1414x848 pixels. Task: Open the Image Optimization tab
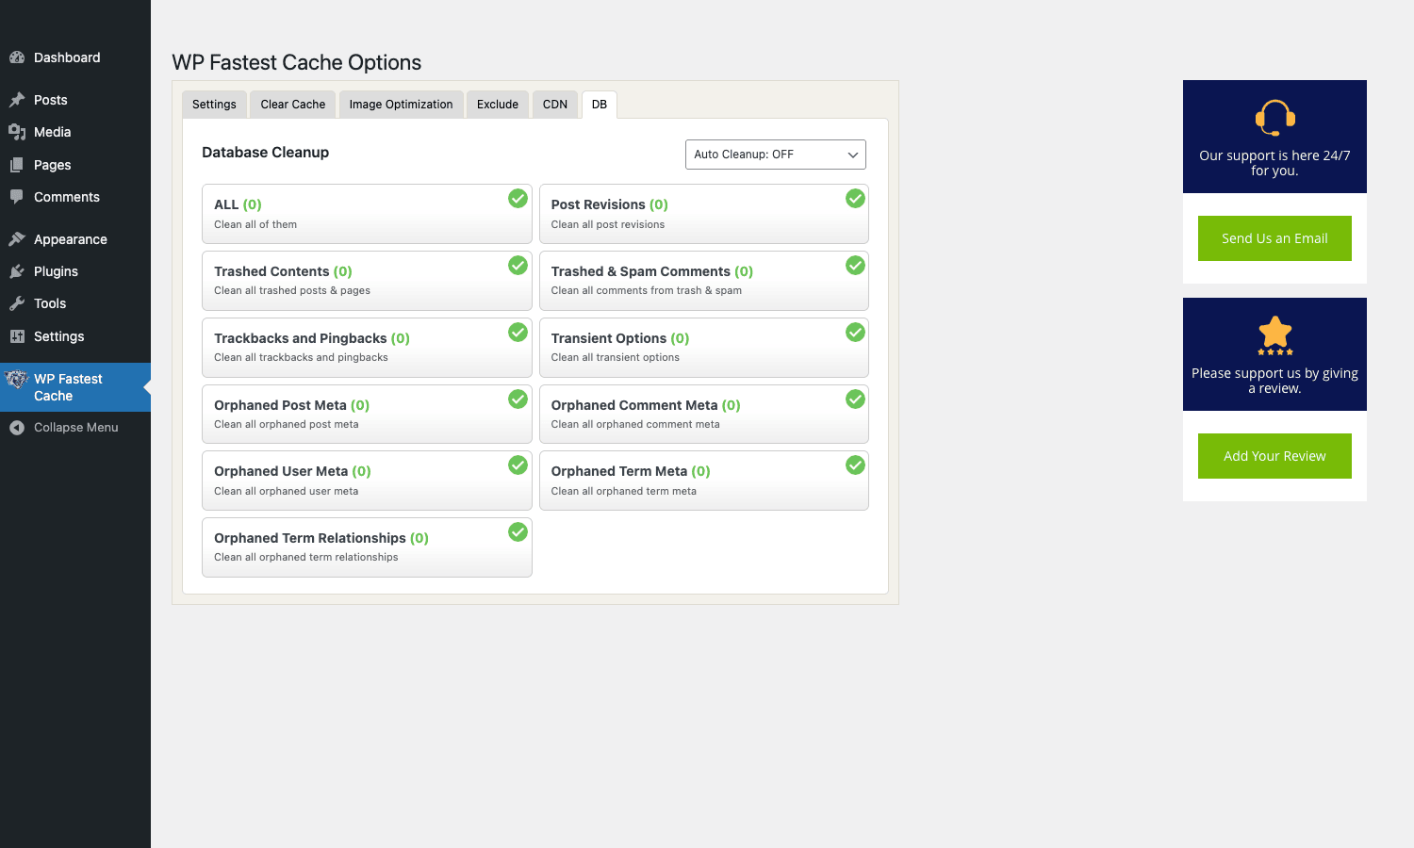point(401,105)
